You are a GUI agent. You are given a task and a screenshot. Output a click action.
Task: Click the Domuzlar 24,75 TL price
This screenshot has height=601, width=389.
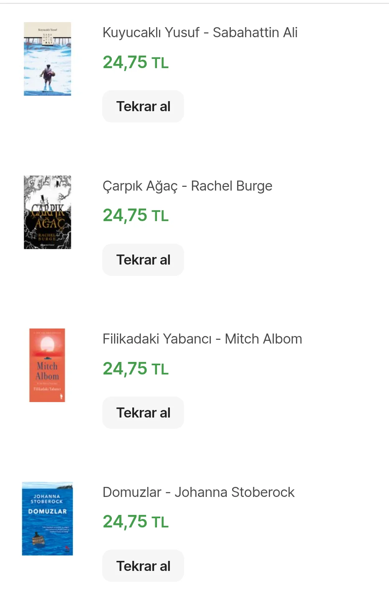coord(136,522)
